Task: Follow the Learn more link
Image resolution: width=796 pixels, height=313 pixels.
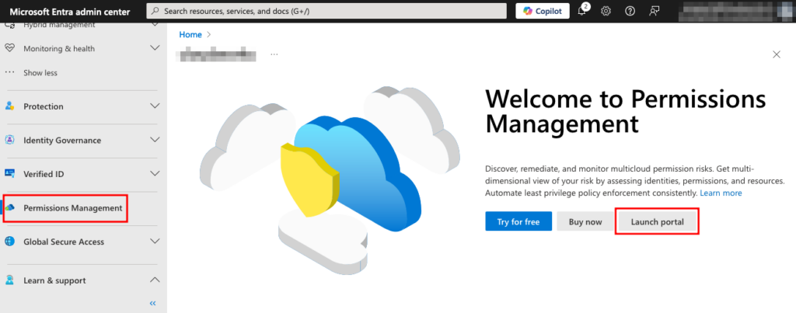Action: [x=721, y=193]
